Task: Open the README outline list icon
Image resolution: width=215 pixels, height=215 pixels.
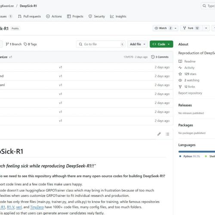Action: (x=167, y=134)
